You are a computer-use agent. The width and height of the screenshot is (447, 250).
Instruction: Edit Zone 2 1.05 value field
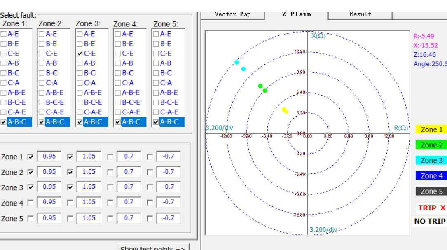point(89,172)
